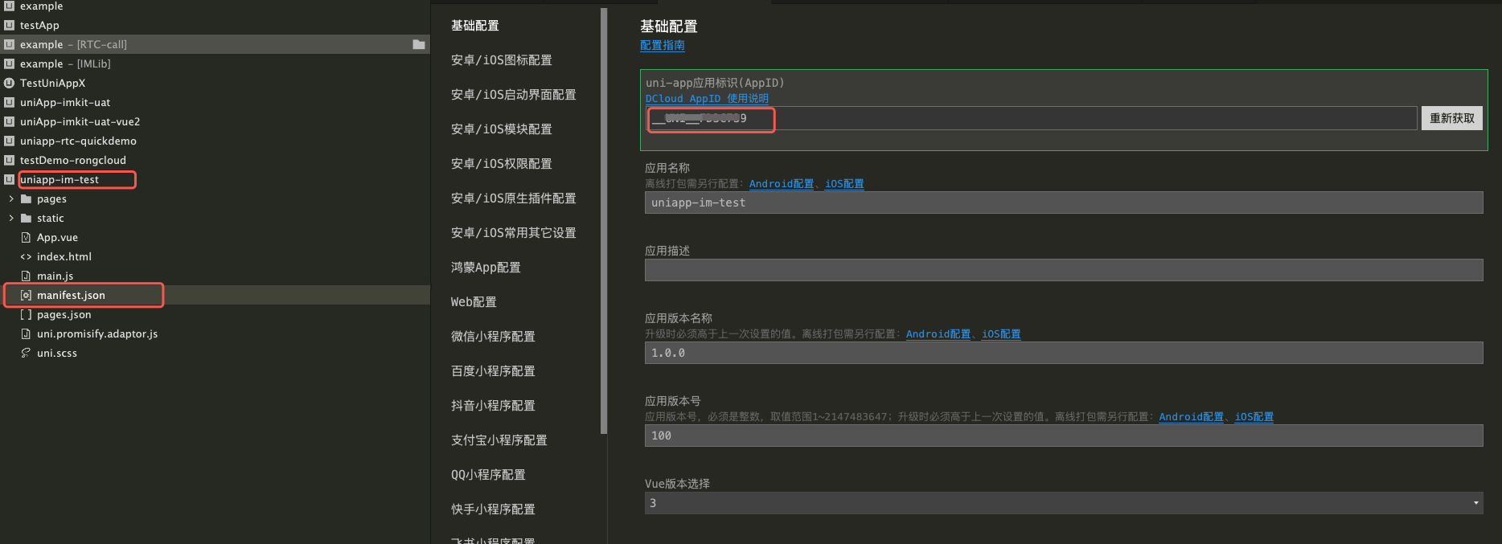Select the Web配置 section
1502x544 pixels.
(474, 302)
